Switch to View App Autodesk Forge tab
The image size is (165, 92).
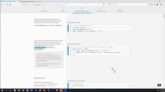click(x=28, y=2)
